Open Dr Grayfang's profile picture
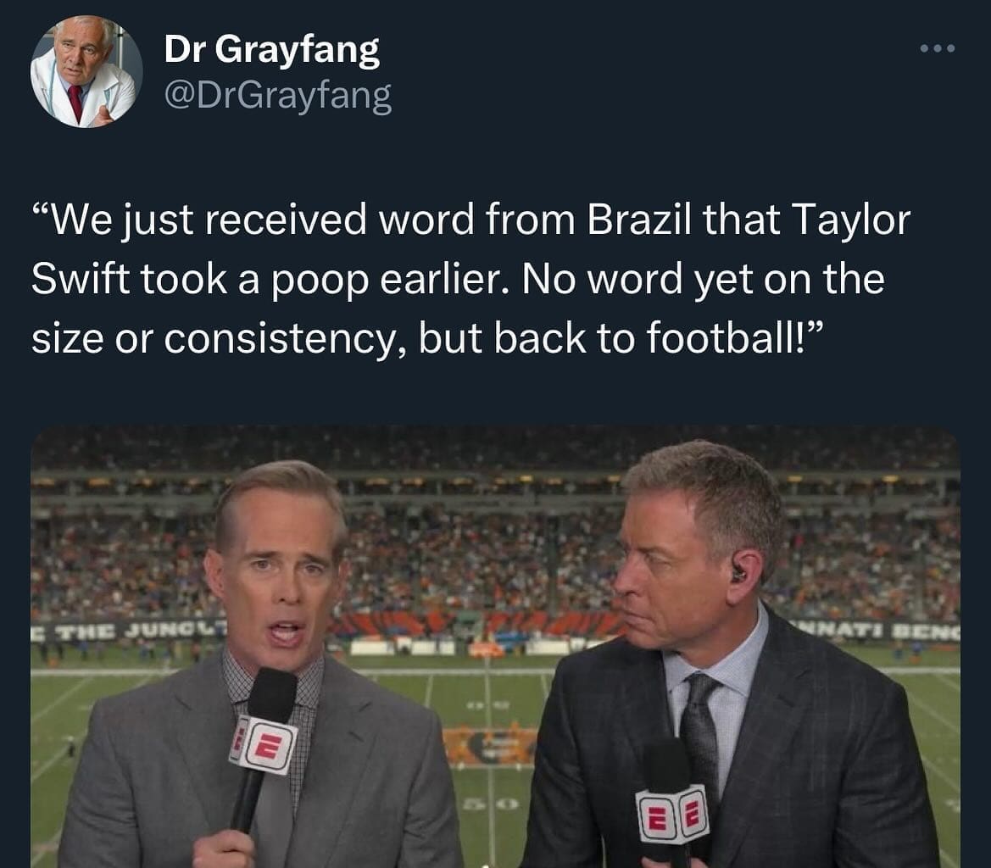This screenshot has height=868, width=991. (x=86, y=71)
